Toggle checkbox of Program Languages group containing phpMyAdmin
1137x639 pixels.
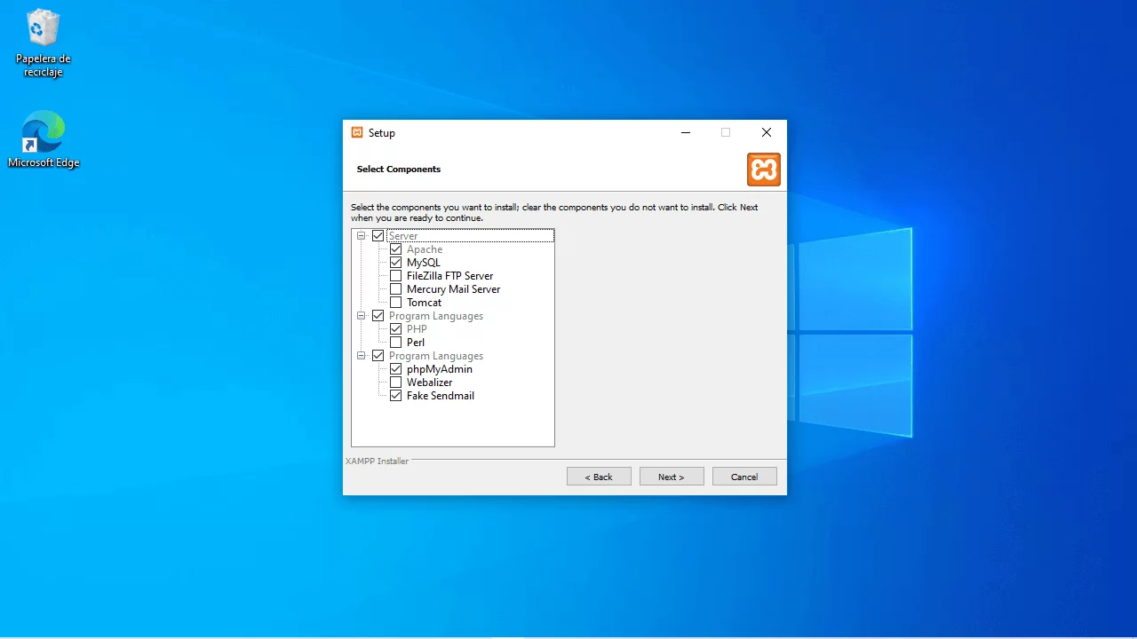[378, 356]
